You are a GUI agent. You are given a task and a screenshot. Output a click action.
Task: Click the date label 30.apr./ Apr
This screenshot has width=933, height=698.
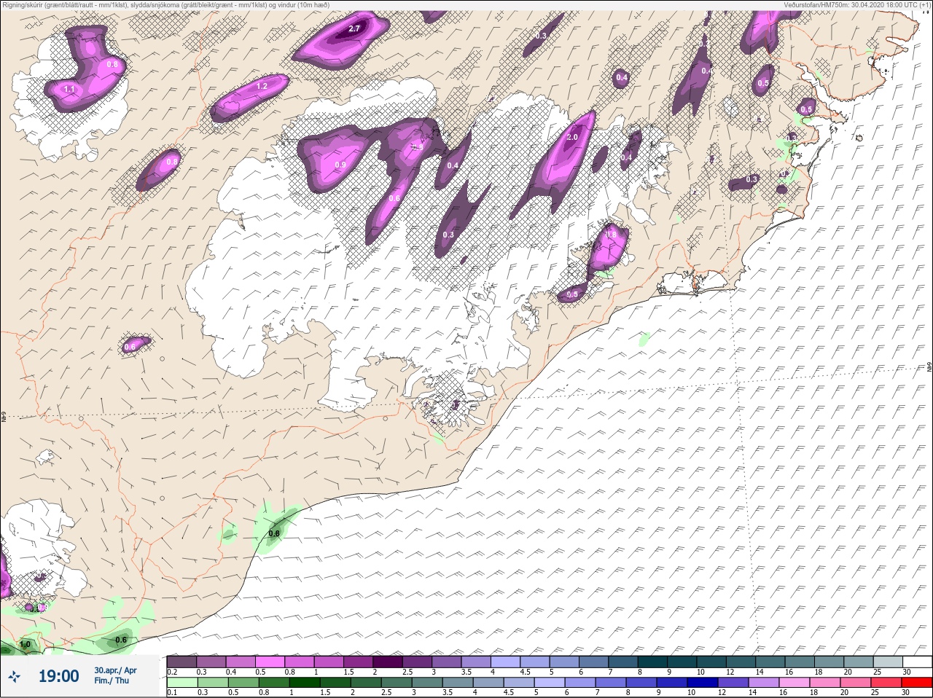pyautogui.click(x=115, y=670)
